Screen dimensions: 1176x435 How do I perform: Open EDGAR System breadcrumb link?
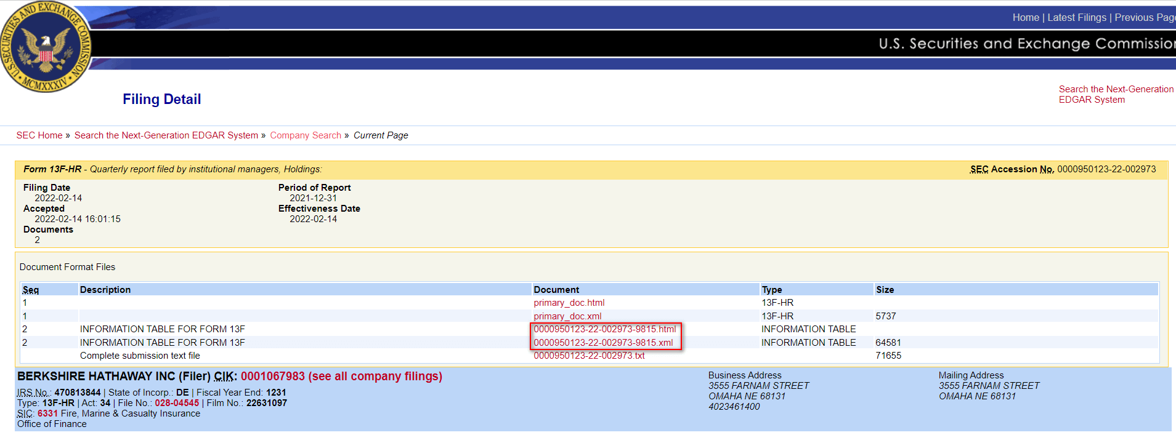pyautogui.click(x=166, y=135)
